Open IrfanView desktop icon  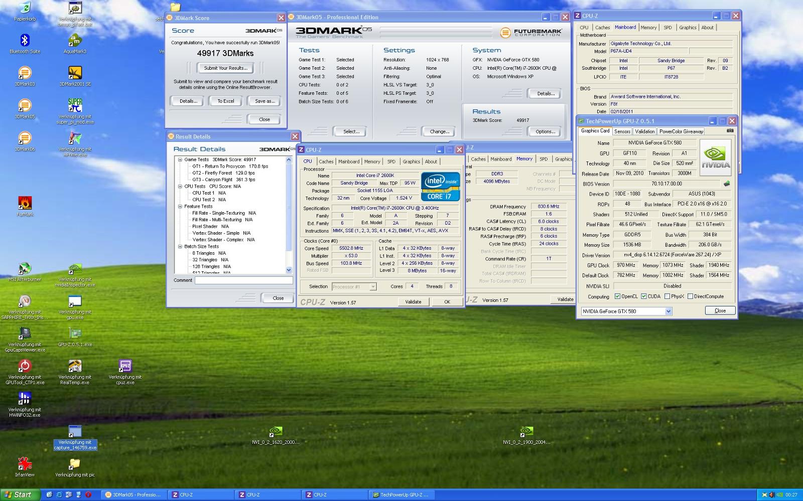(25, 464)
